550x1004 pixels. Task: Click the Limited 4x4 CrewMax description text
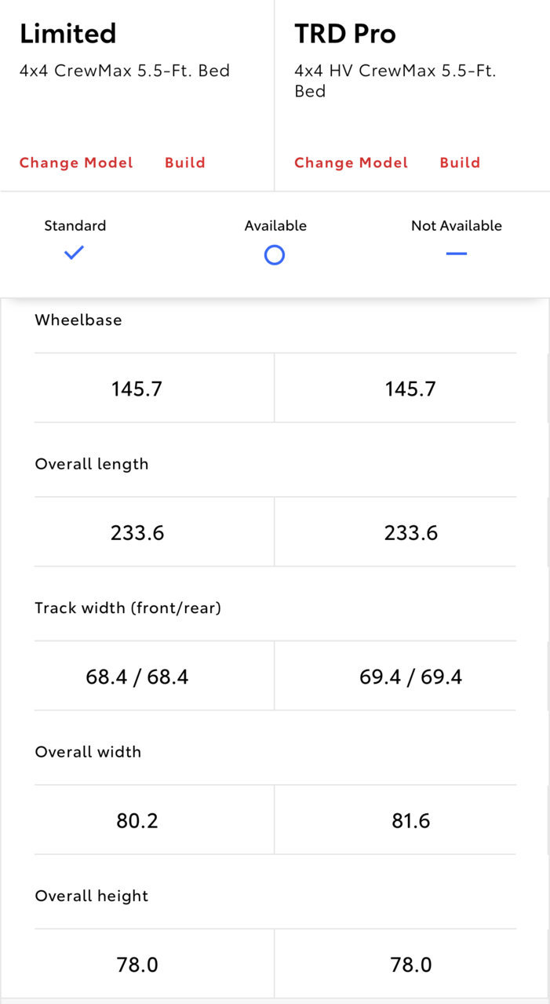click(x=125, y=71)
